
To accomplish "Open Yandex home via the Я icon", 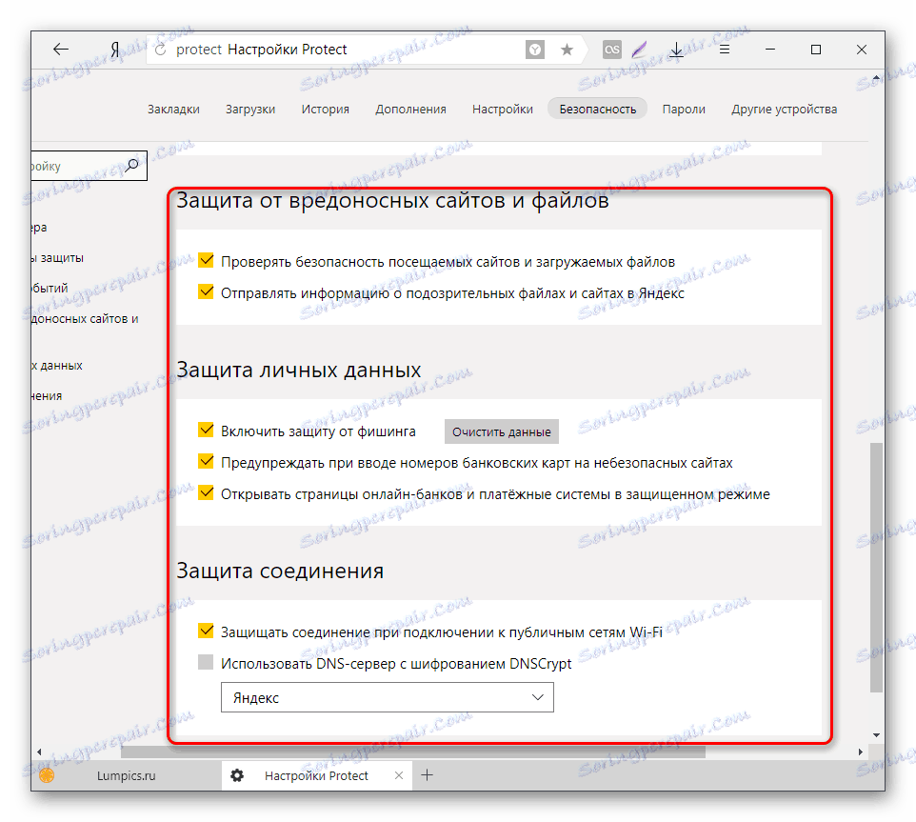I will (x=115, y=50).
